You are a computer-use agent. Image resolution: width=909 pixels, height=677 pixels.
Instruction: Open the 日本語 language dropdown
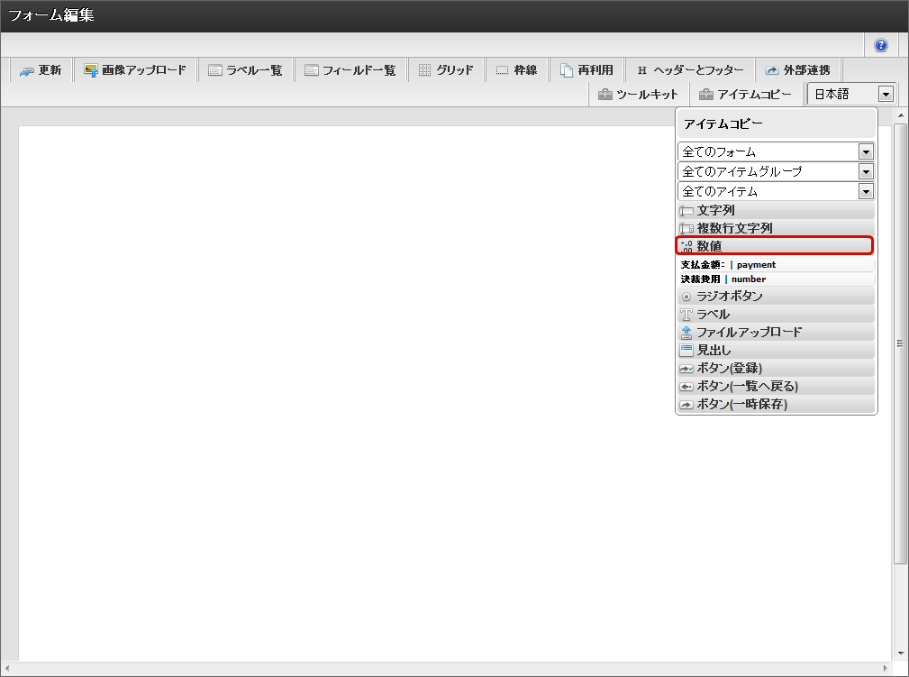(852, 94)
